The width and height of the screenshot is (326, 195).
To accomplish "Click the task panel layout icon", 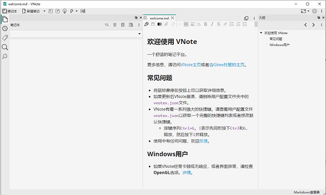I will tap(83, 11).
